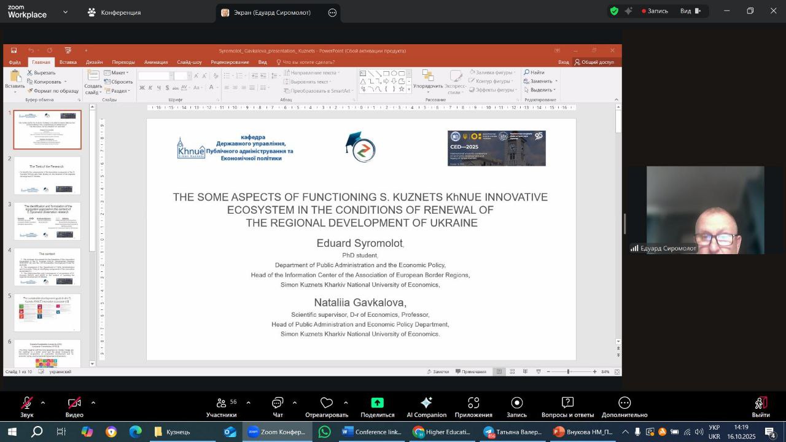
Task: Toggle the meeting Record button
Action: (x=516, y=408)
